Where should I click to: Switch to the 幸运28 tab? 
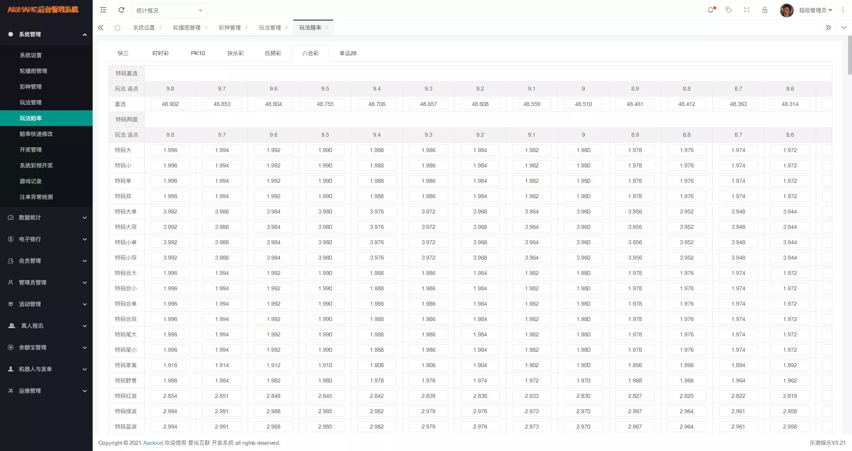(347, 53)
